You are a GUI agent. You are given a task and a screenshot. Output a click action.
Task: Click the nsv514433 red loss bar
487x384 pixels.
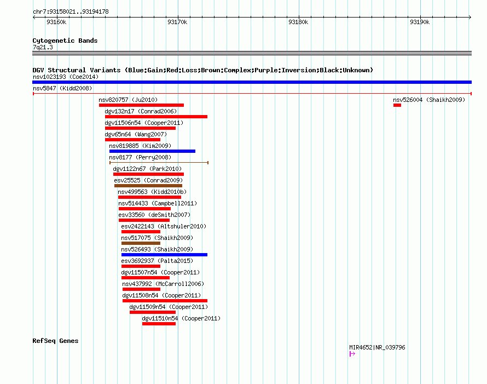pyautogui.click(x=145, y=209)
